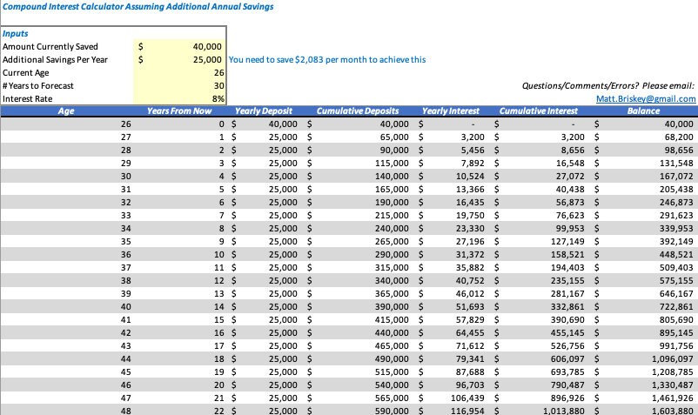Select the Additional Savings Per Year label

coord(55,60)
